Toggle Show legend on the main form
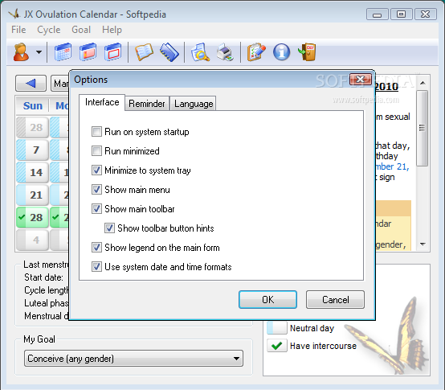 click(x=96, y=248)
